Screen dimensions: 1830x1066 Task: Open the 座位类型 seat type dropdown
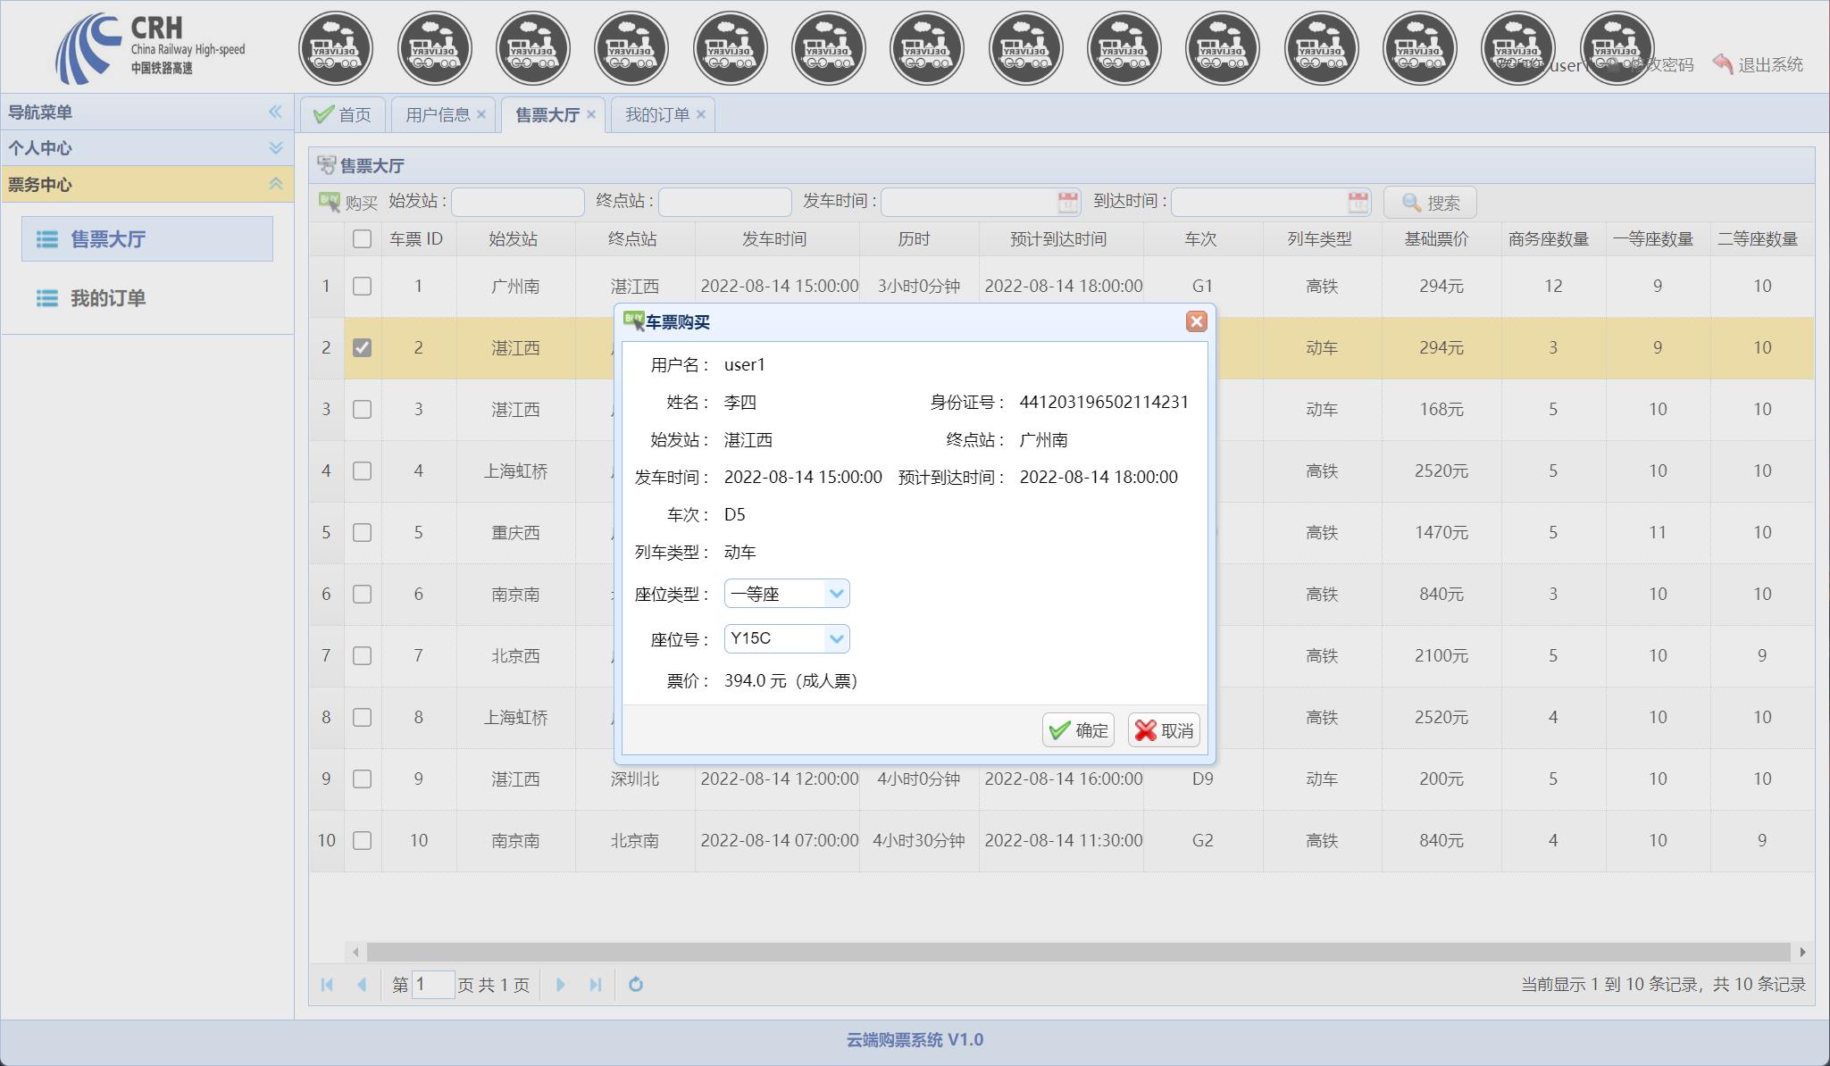(x=836, y=593)
